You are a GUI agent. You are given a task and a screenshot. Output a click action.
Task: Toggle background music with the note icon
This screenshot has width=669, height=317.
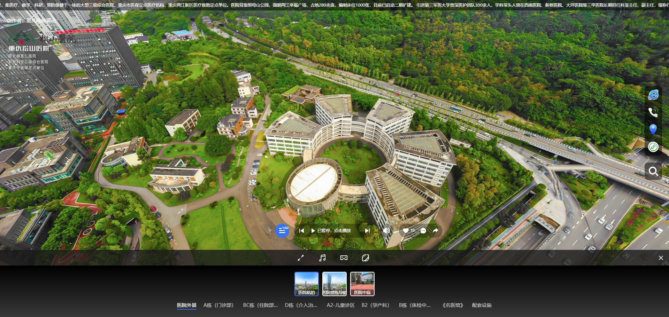pyautogui.click(x=322, y=258)
